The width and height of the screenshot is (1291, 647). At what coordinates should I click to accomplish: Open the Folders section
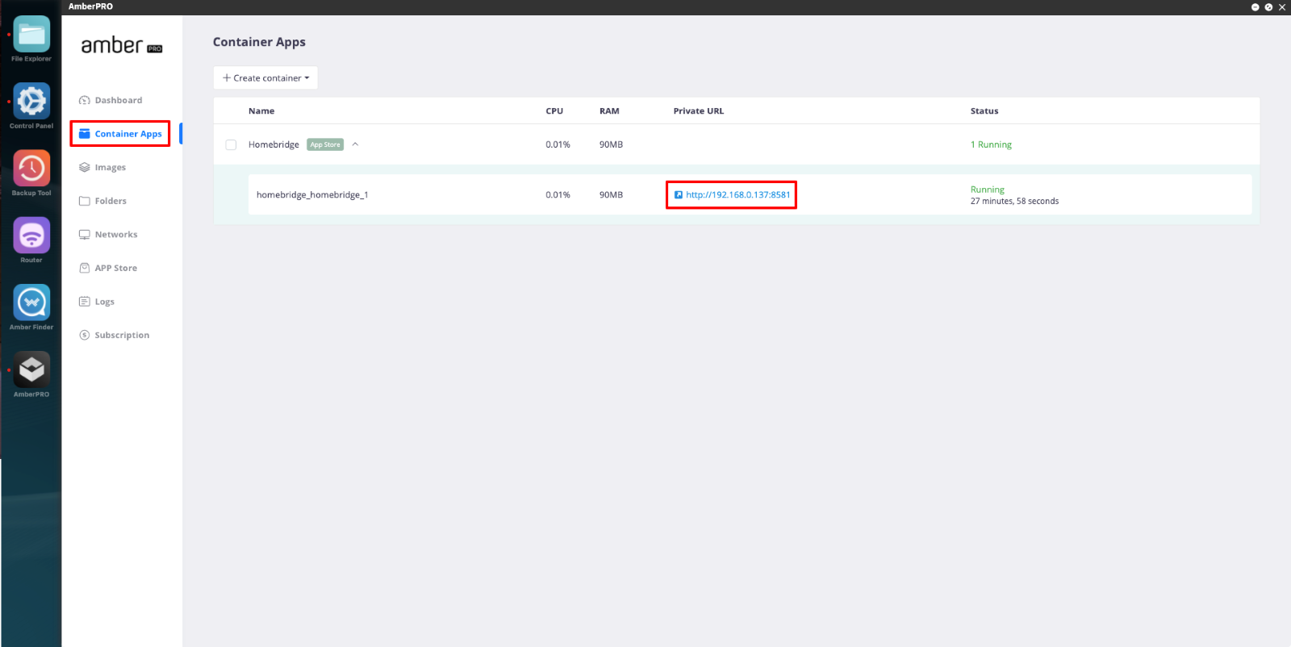111,201
